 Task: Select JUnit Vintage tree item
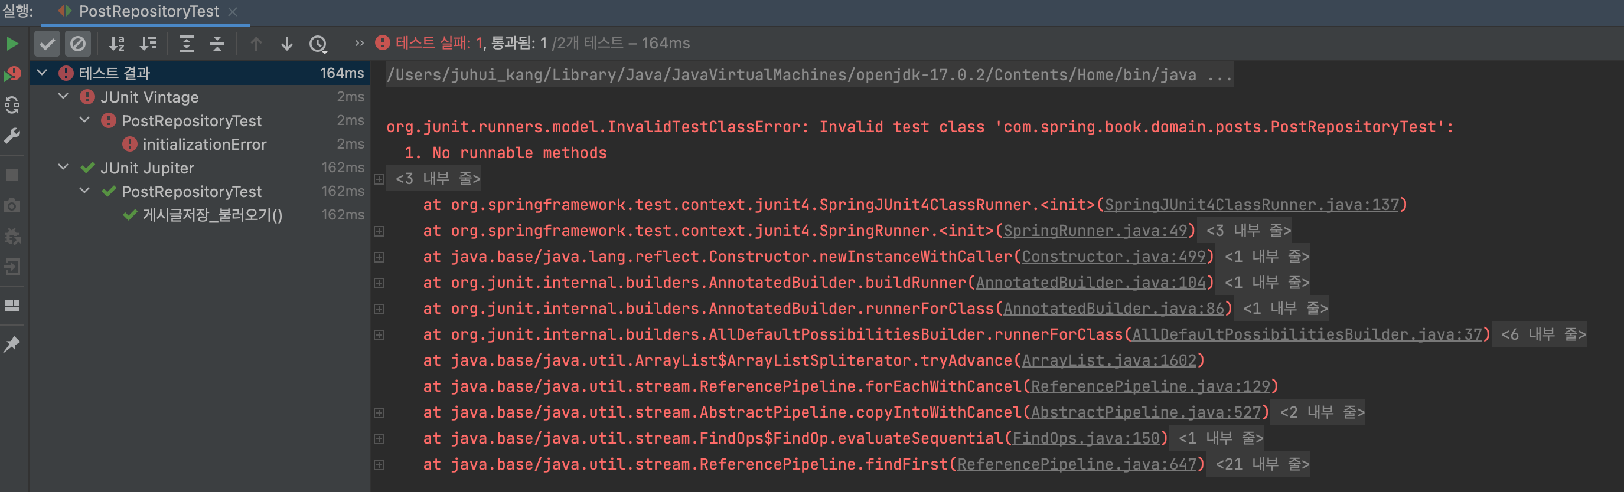149,97
